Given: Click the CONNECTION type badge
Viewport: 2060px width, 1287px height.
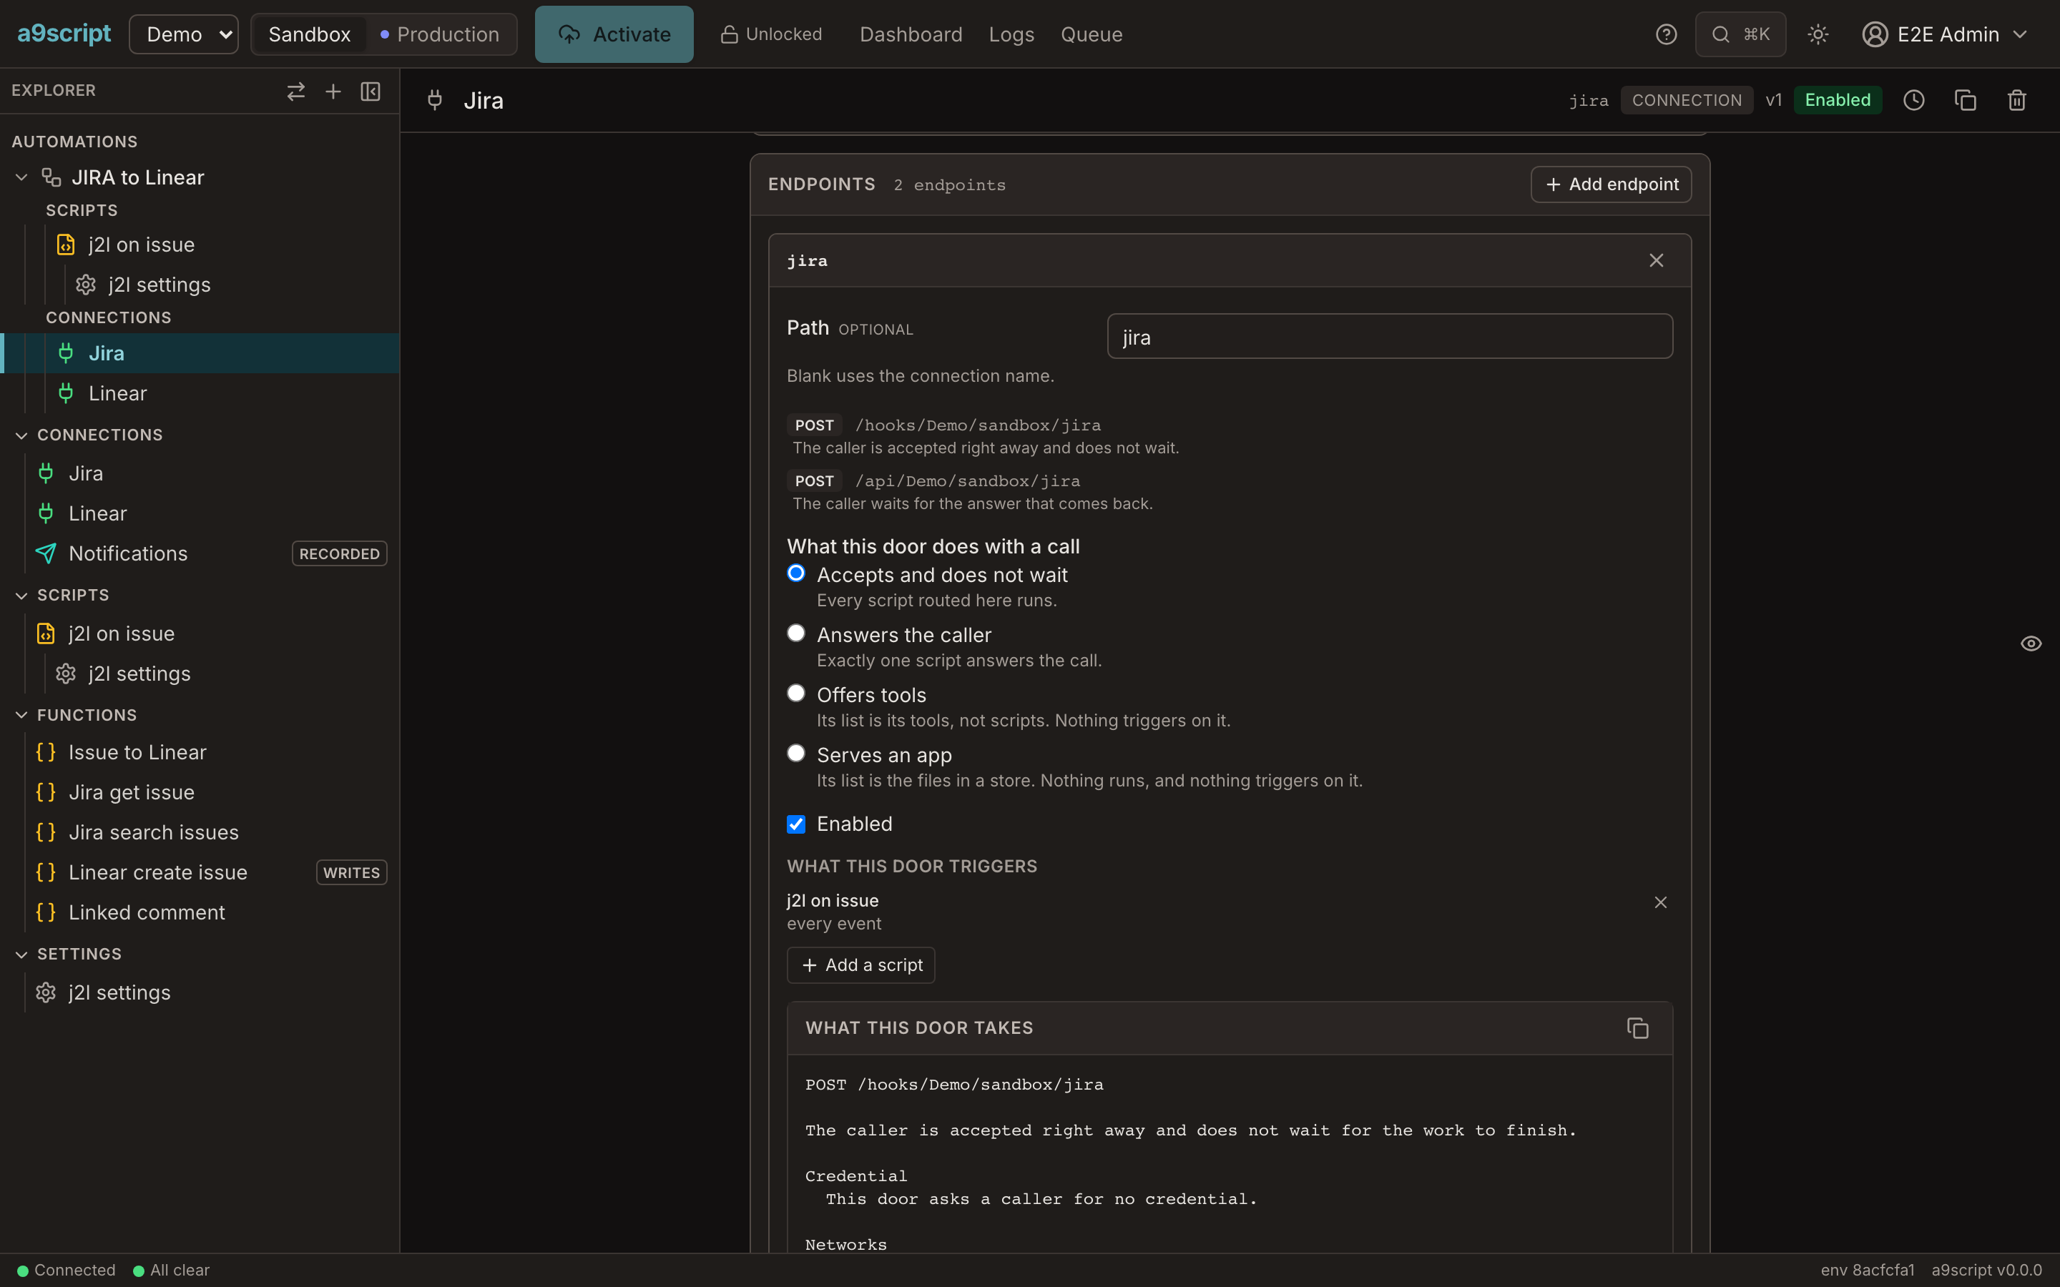Looking at the screenshot, I should (x=1687, y=100).
